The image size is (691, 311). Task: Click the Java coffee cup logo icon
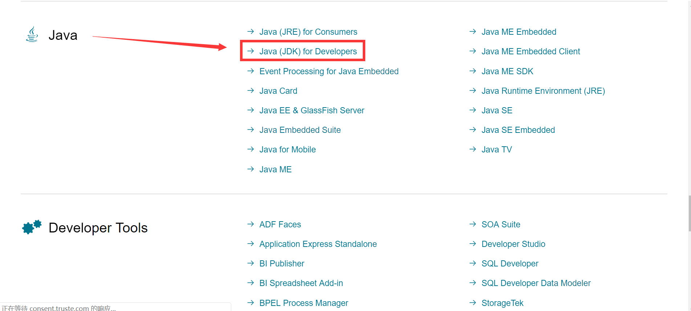coord(32,34)
